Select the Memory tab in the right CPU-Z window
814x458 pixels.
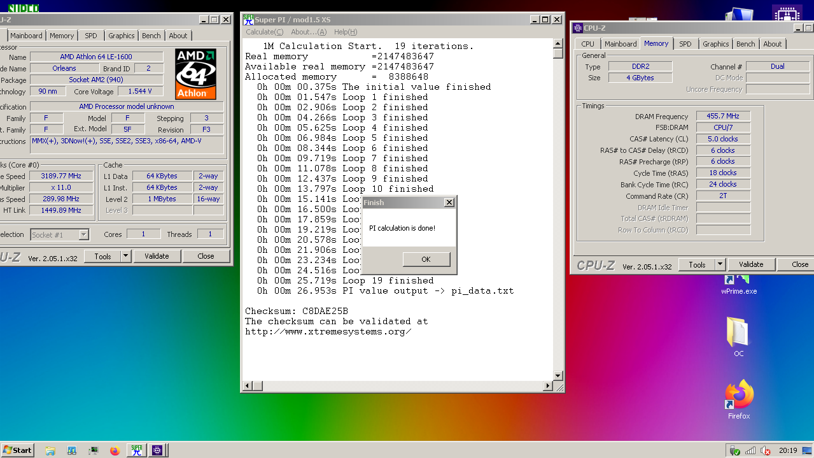pyautogui.click(x=656, y=43)
